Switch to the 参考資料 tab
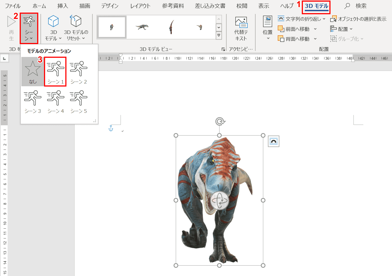This screenshot has height=276, width=392. (x=173, y=6)
